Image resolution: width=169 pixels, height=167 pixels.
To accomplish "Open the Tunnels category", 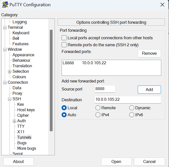I will 24,137.
